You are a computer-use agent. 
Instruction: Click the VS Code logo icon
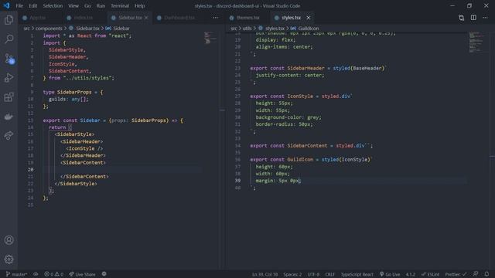point(6,5)
